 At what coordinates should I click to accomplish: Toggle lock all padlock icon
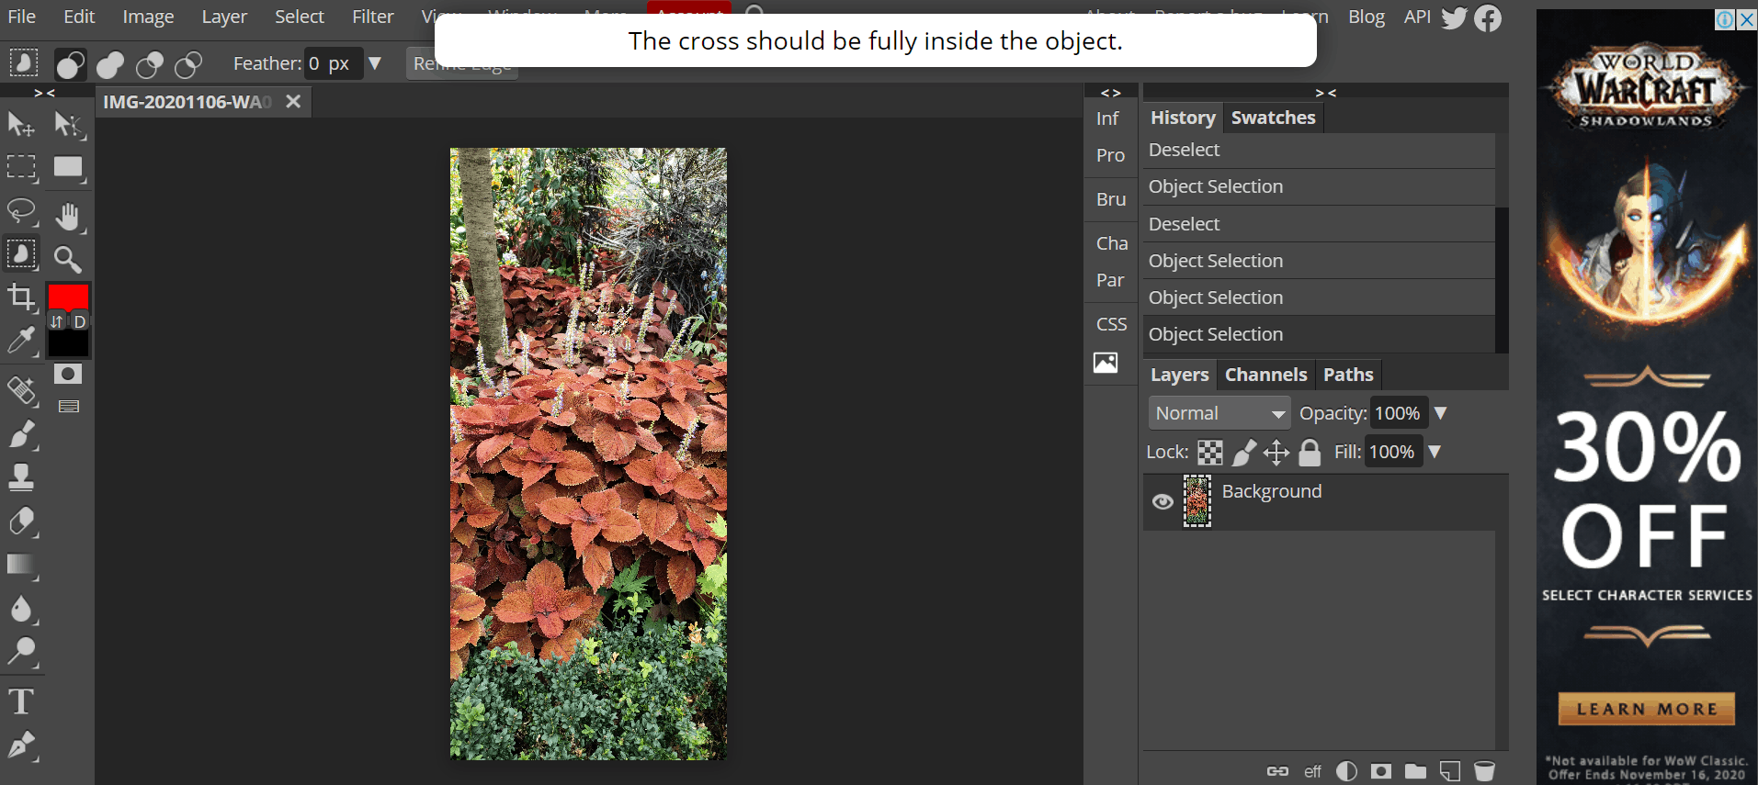click(x=1310, y=452)
